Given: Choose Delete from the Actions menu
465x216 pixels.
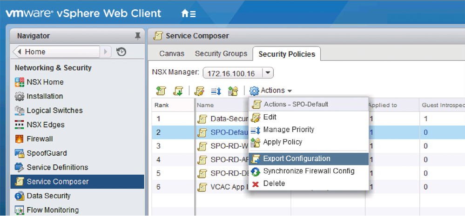Looking at the screenshot, I should tap(309, 184).
